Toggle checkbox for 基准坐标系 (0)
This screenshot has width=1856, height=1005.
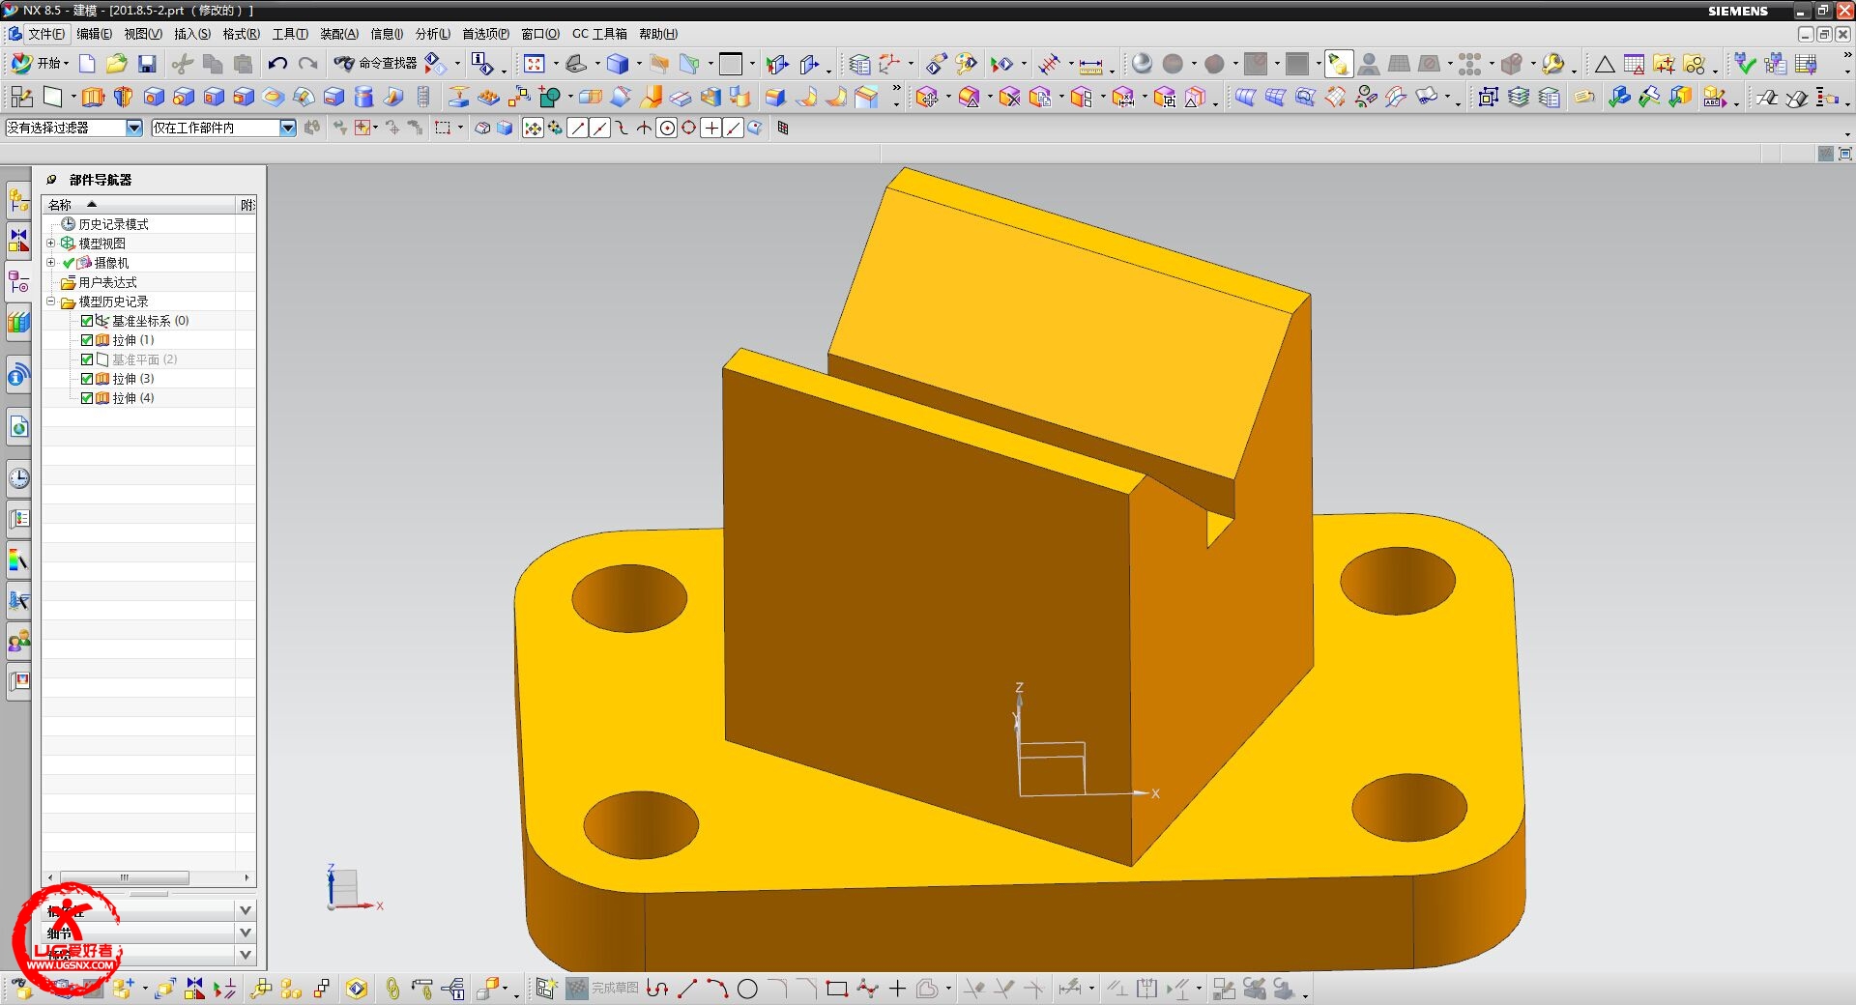(x=87, y=321)
